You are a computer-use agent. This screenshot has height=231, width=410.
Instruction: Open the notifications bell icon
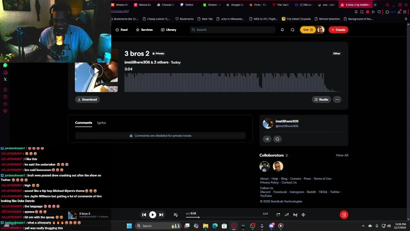click(x=282, y=30)
